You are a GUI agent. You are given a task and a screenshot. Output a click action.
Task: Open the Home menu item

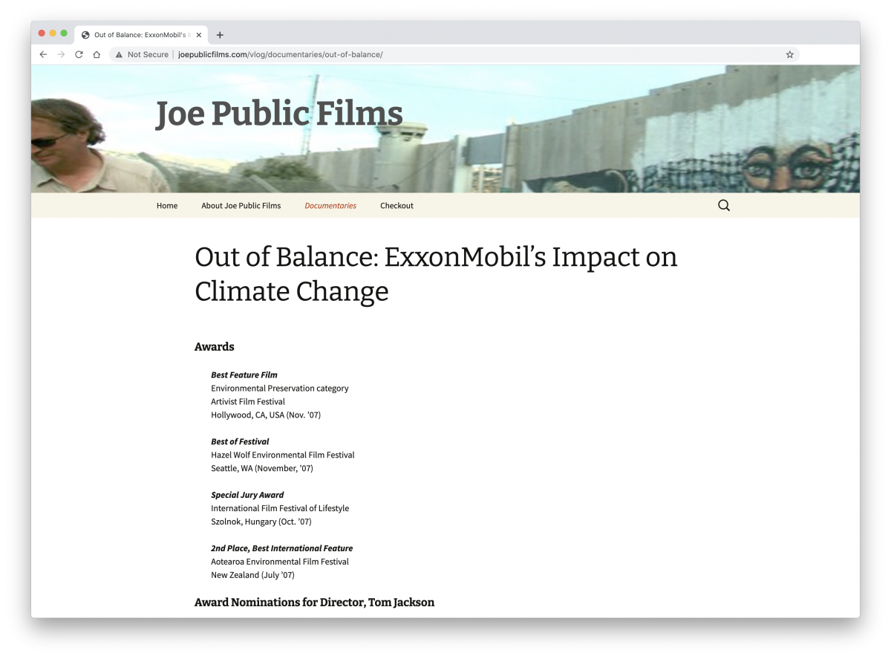point(167,206)
